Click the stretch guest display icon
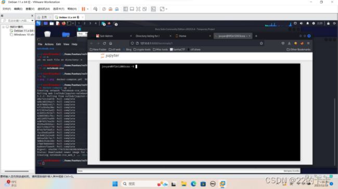 pos(162,9)
